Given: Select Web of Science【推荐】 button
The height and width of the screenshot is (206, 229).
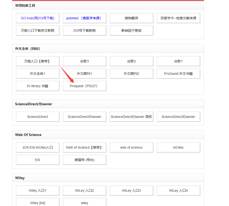Looking at the screenshot, I should (x=84, y=148).
